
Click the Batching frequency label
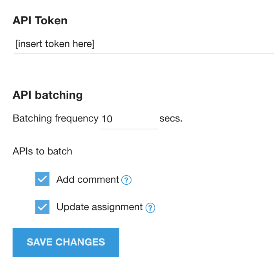(55, 118)
